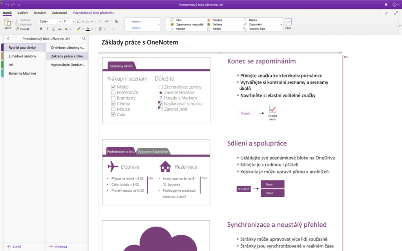Apply the Důležité star tag
Screen dimensions: 402x251
215,20
